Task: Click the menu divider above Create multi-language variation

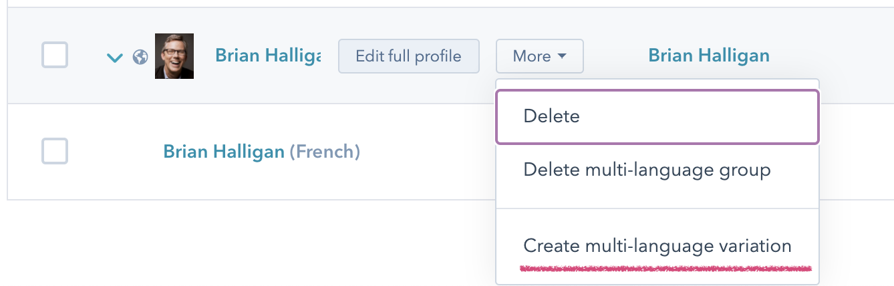Action: 657,208
